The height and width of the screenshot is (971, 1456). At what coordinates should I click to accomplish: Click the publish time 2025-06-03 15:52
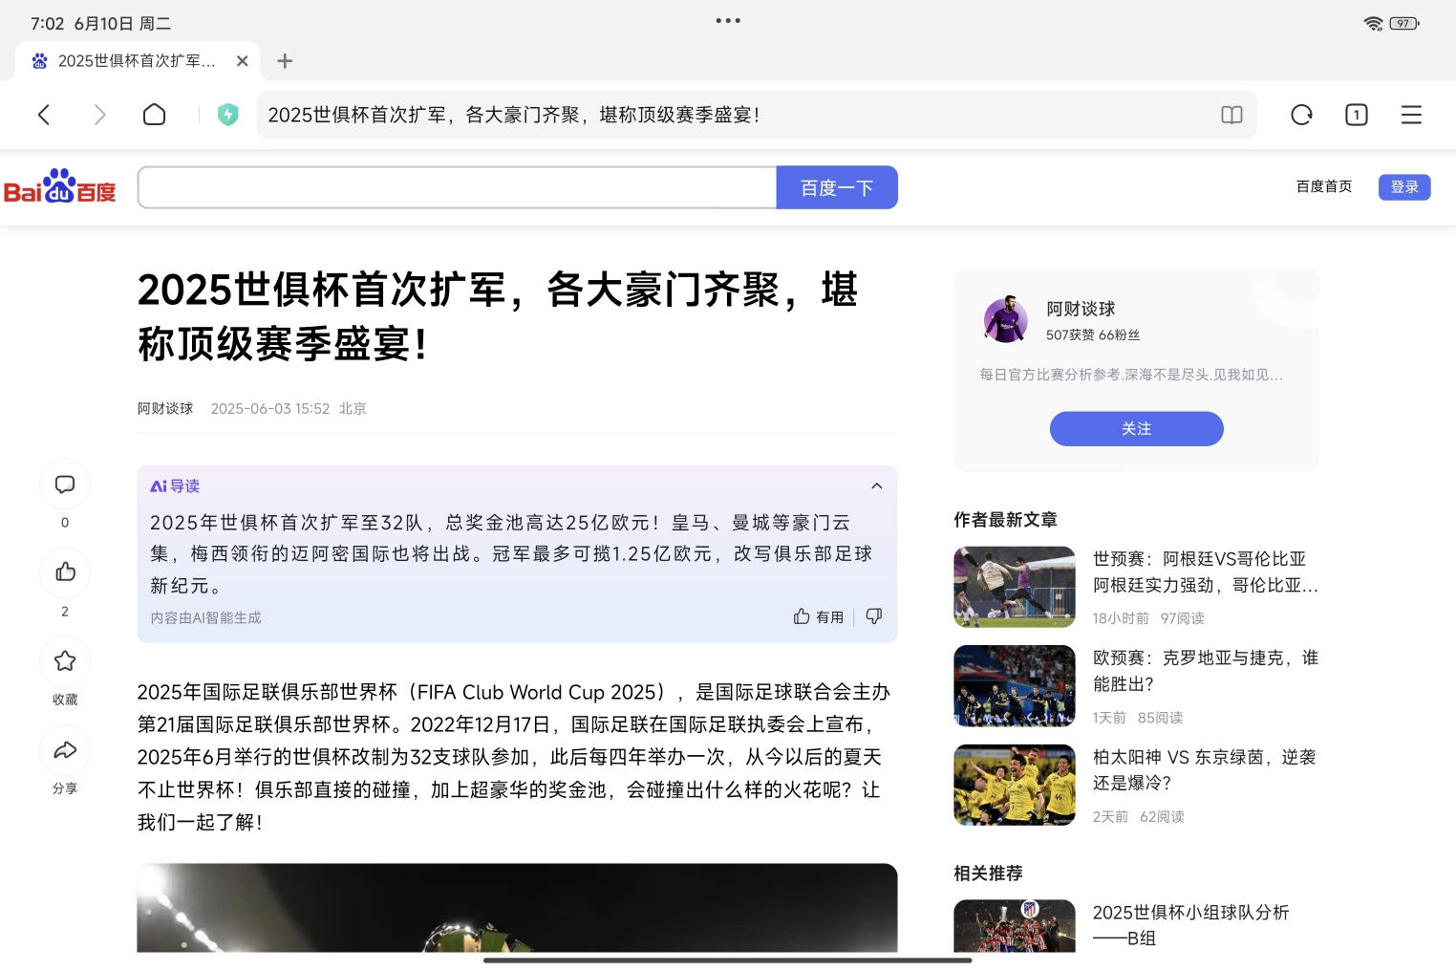(x=270, y=409)
